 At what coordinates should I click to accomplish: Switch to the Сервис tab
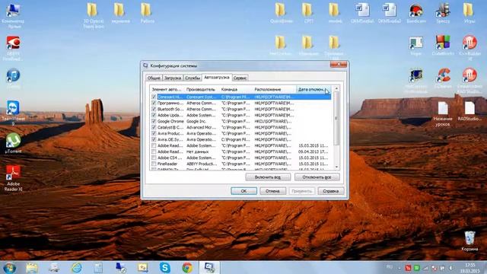(x=240, y=78)
